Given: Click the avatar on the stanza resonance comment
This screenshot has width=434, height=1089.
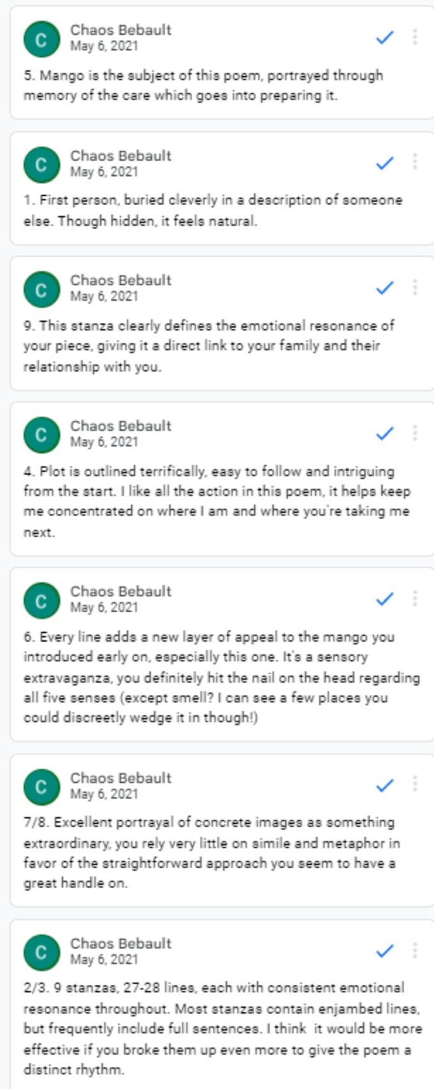Looking at the screenshot, I should tap(42, 289).
